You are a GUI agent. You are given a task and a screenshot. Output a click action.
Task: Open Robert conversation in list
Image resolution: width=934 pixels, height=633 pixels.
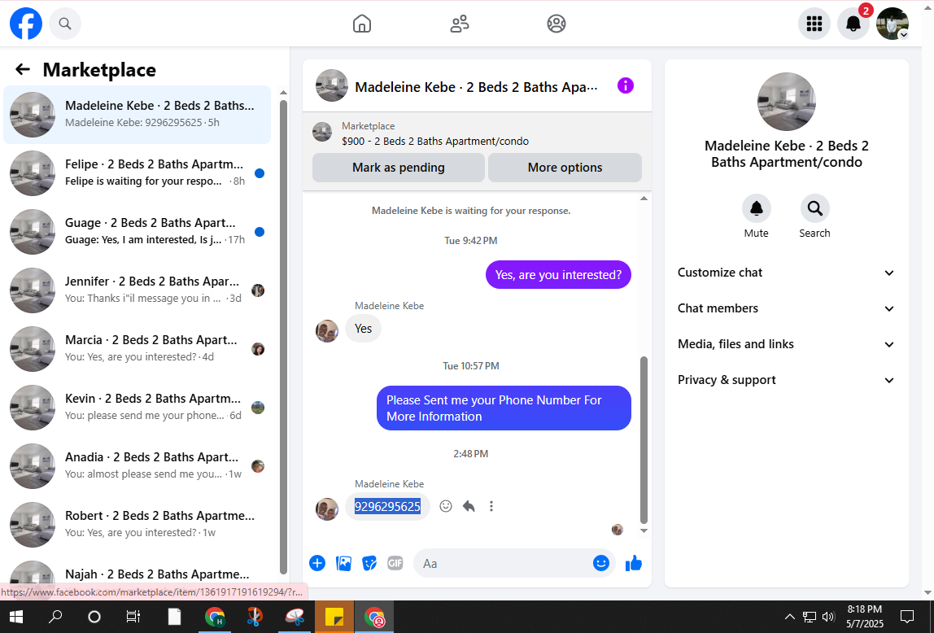tap(137, 525)
